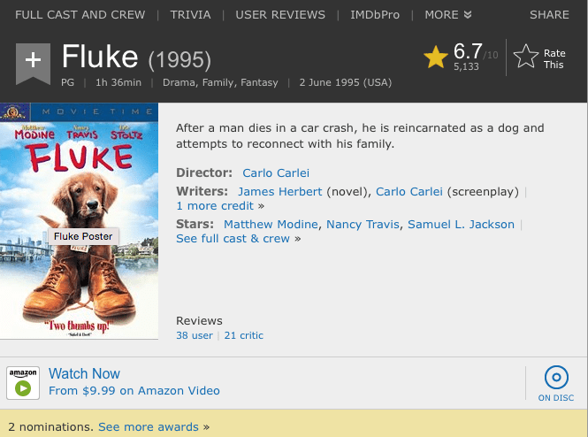
Task: Go to the TRIVIA section
Action: click(190, 15)
